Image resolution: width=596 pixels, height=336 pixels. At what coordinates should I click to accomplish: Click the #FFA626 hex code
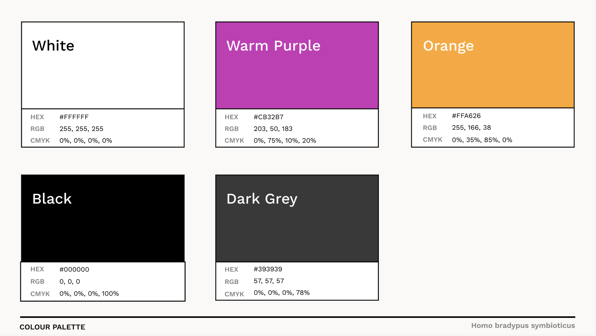pos(466,116)
